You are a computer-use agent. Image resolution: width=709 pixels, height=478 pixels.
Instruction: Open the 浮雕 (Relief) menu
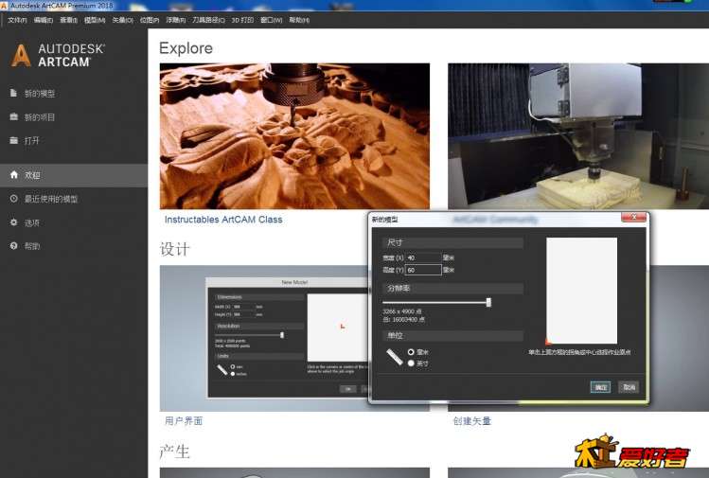click(x=175, y=20)
